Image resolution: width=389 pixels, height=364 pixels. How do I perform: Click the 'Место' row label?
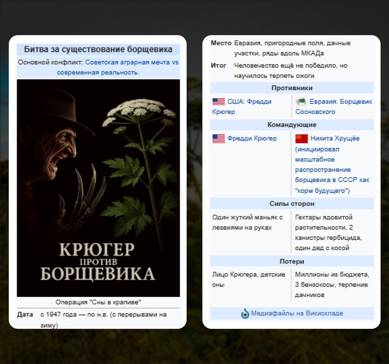221,43
